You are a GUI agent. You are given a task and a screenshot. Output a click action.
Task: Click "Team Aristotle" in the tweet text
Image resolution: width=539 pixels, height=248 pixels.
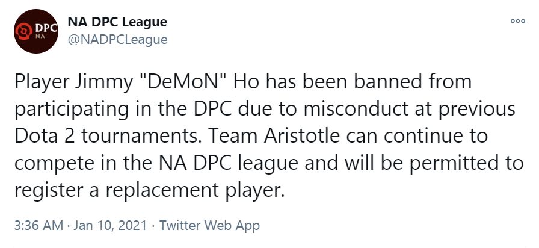click(274, 136)
